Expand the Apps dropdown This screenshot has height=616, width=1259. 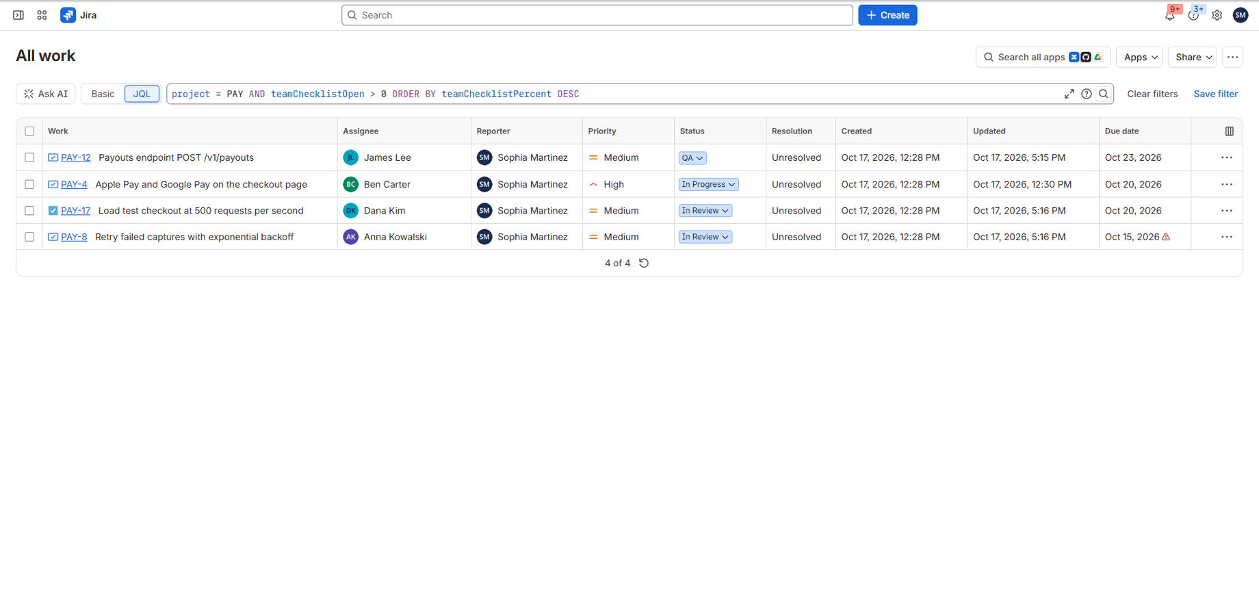pos(1139,57)
